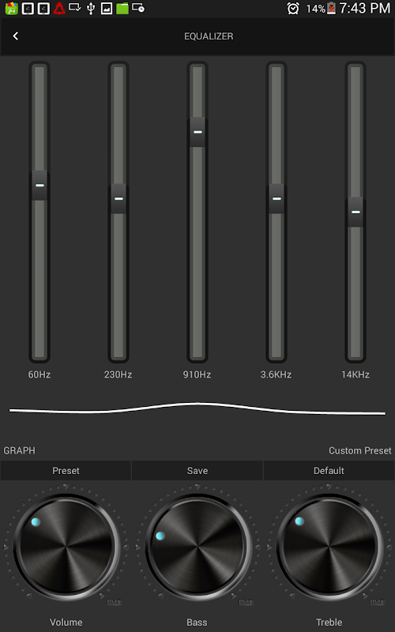The image size is (395, 632).
Task: Click the 3.6KHz slider handle
Action: point(276,199)
